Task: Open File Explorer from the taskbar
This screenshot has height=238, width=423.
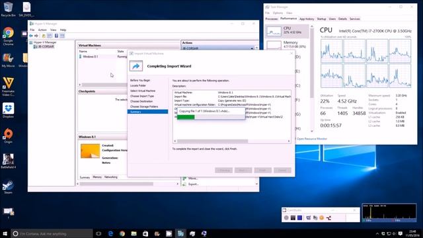Action: [x=134, y=233]
